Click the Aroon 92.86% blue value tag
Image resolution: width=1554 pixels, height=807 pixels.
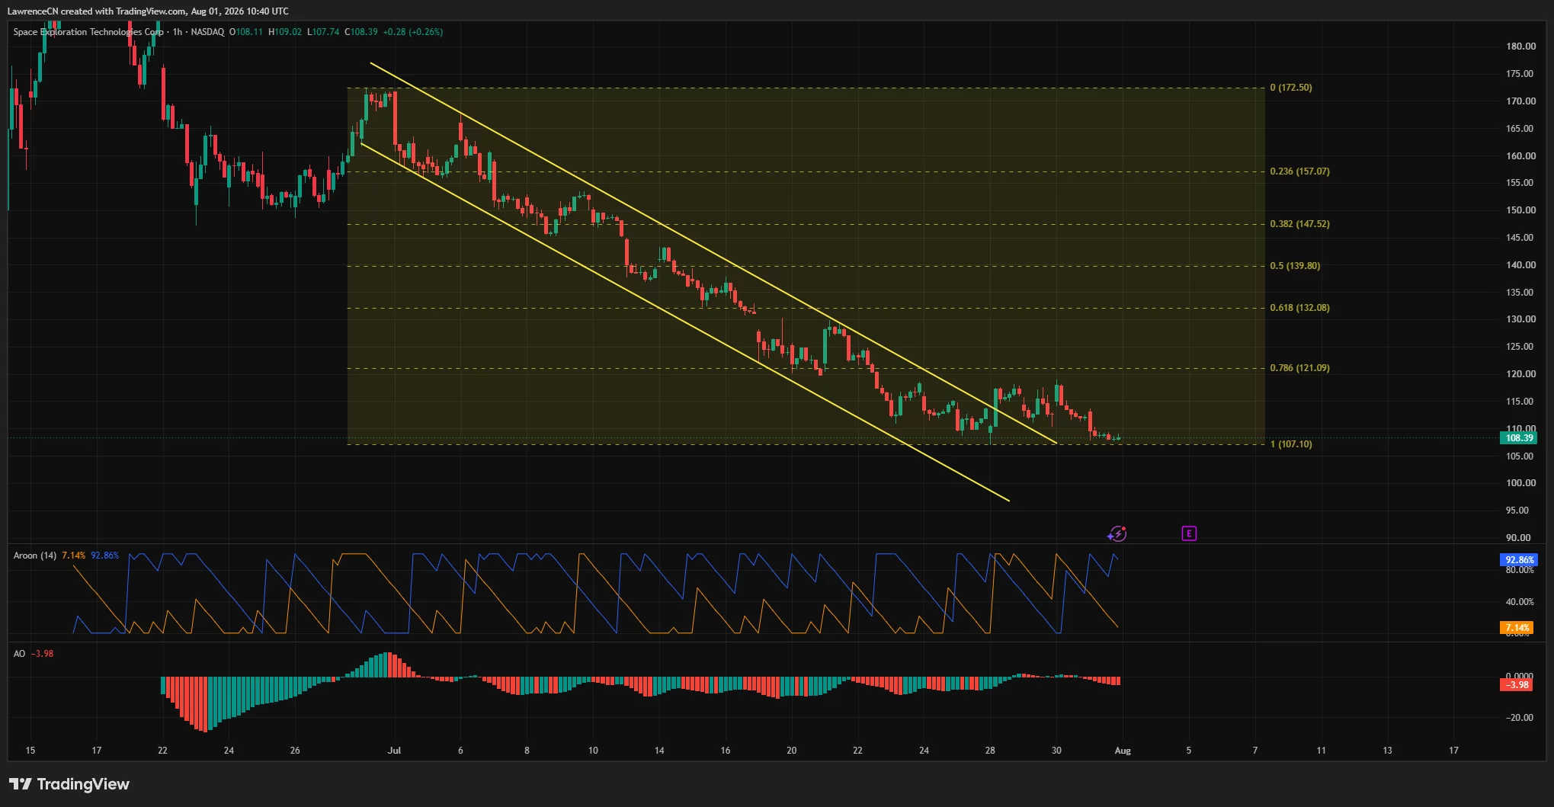tap(1518, 560)
